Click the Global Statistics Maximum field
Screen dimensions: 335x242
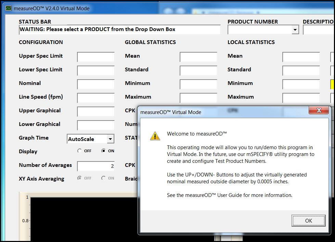pos(198,98)
